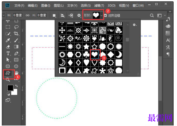The height and width of the screenshot is (126, 177).
Task: Select the Rounded Rectangle tool
Action: [8, 66]
